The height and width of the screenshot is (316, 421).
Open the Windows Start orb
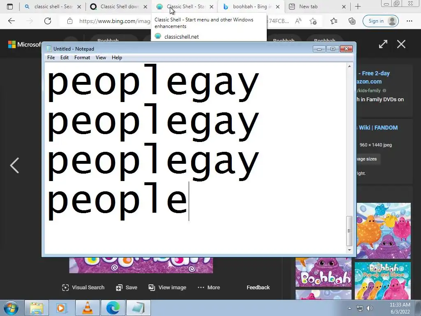point(11,308)
